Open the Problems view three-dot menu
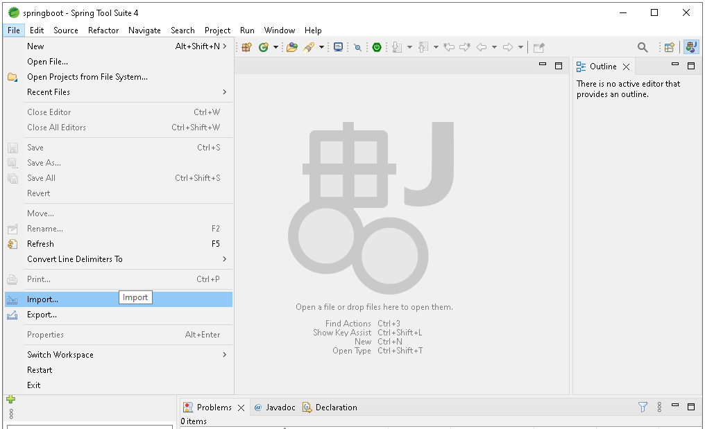The width and height of the screenshot is (705, 429). coord(659,407)
